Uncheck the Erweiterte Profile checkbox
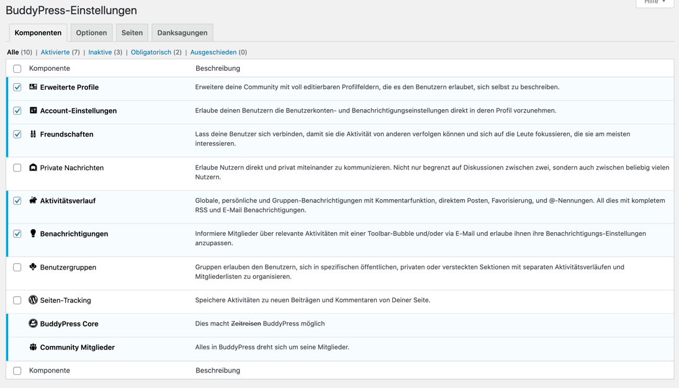This screenshot has width=679, height=388. [x=17, y=87]
